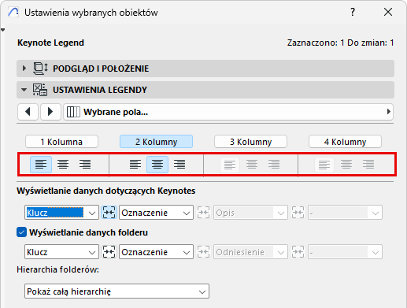The width and height of the screenshot is (407, 308).
Task: Right-align column 4 text
Action: pos(368,165)
